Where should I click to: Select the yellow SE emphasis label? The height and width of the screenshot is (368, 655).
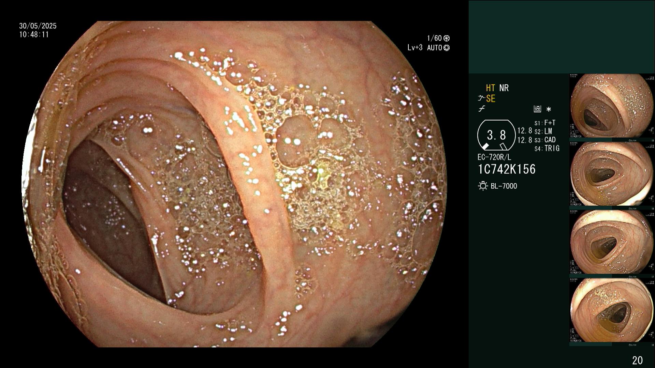[x=491, y=99]
